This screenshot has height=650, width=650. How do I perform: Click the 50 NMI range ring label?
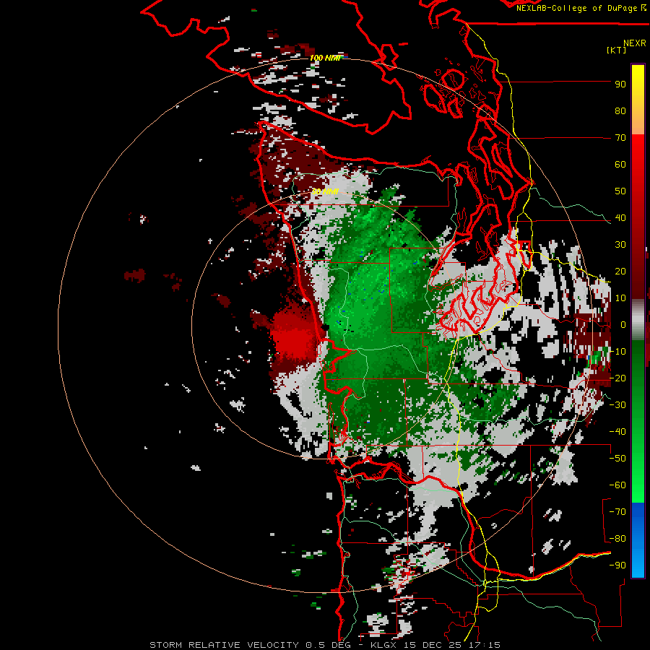coord(325,192)
